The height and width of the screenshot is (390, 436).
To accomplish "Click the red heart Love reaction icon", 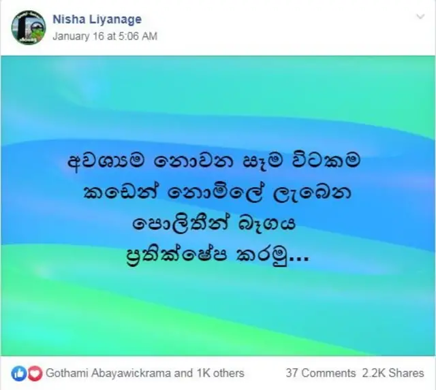I will tap(35, 374).
